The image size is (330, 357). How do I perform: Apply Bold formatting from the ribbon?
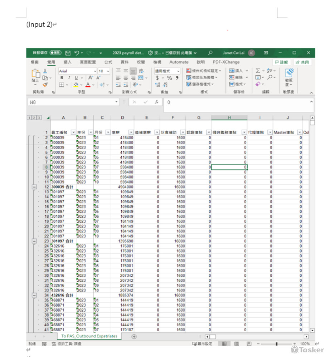62,78
